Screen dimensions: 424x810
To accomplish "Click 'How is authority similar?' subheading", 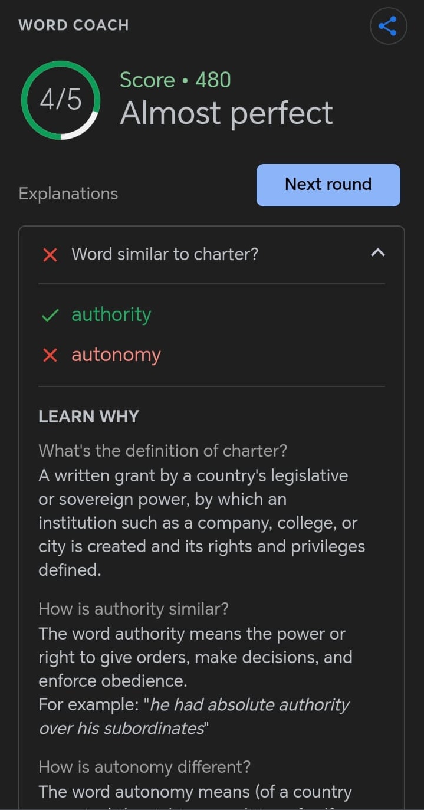I will tap(133, 609).
